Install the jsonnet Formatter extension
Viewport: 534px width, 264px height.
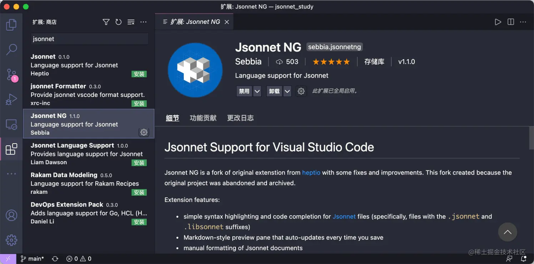(x=140, y=104)
